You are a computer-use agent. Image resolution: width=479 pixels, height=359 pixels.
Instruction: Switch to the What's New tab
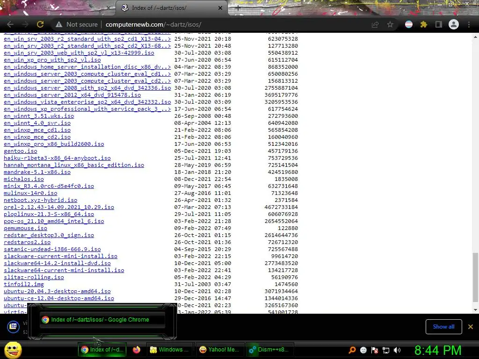tap(58, 8)
